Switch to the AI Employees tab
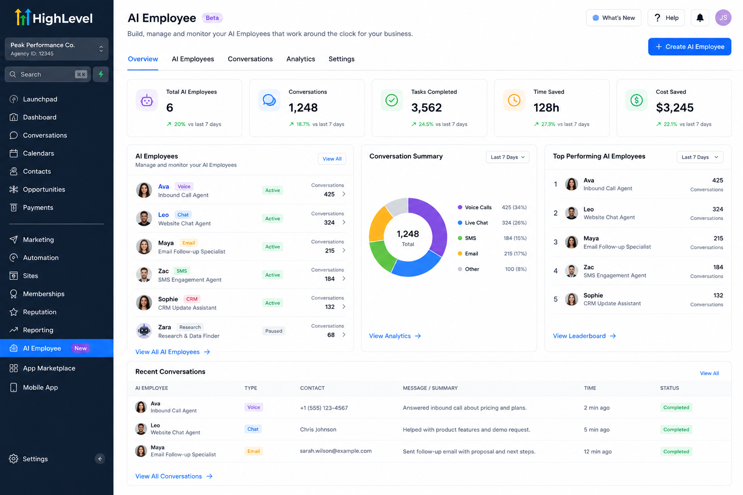This screenshot has height=495, width=743. click(x=193, y=59)
